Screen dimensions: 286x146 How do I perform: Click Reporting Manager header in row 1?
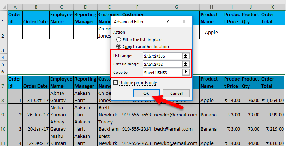[86, 18]
